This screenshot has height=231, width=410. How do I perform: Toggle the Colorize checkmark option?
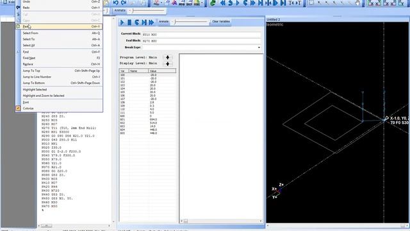pos(58,108)
